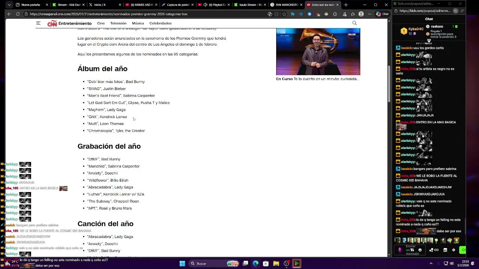Open the Celebridades menu item
Image resolution: width=479 pixels, height=269 pixels.
tap(160, 23)
